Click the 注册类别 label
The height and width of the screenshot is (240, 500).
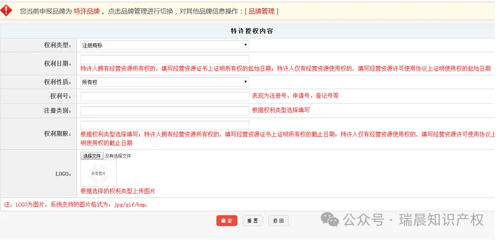coord(58,111)
